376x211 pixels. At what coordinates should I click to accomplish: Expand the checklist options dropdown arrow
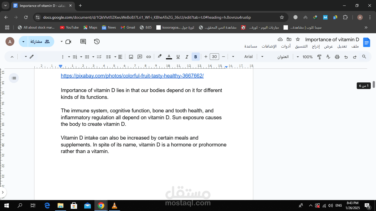(x=93, y=57)
